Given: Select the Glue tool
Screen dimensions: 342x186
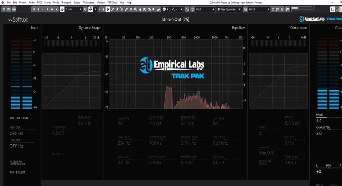Looking at the screenshot, I should coord(126,9).
